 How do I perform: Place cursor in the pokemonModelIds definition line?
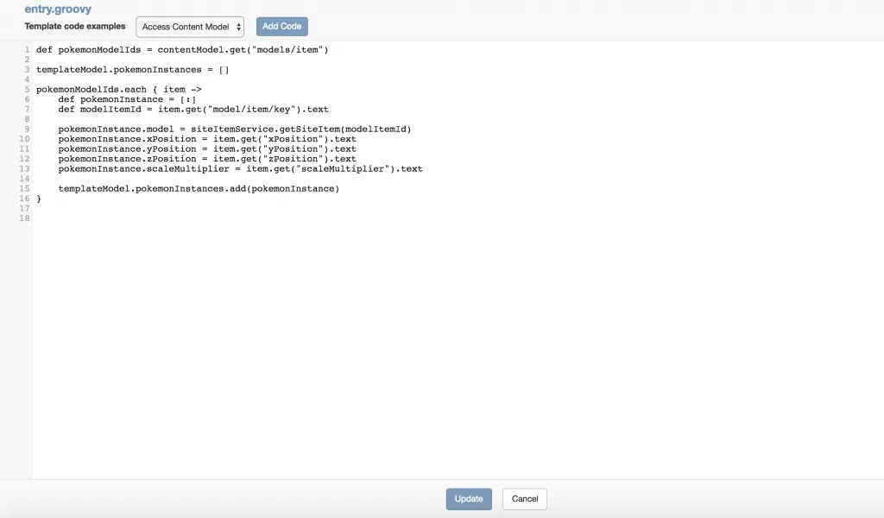(x=181, y=50)
